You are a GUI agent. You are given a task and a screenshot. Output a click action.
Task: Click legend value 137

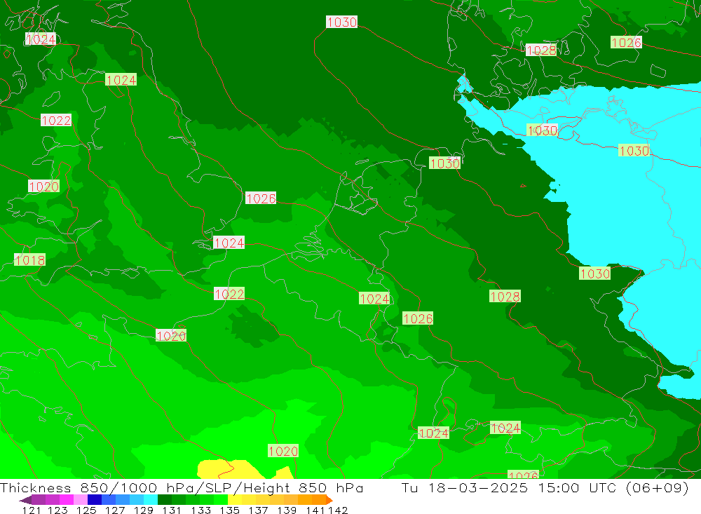point(258,510)
